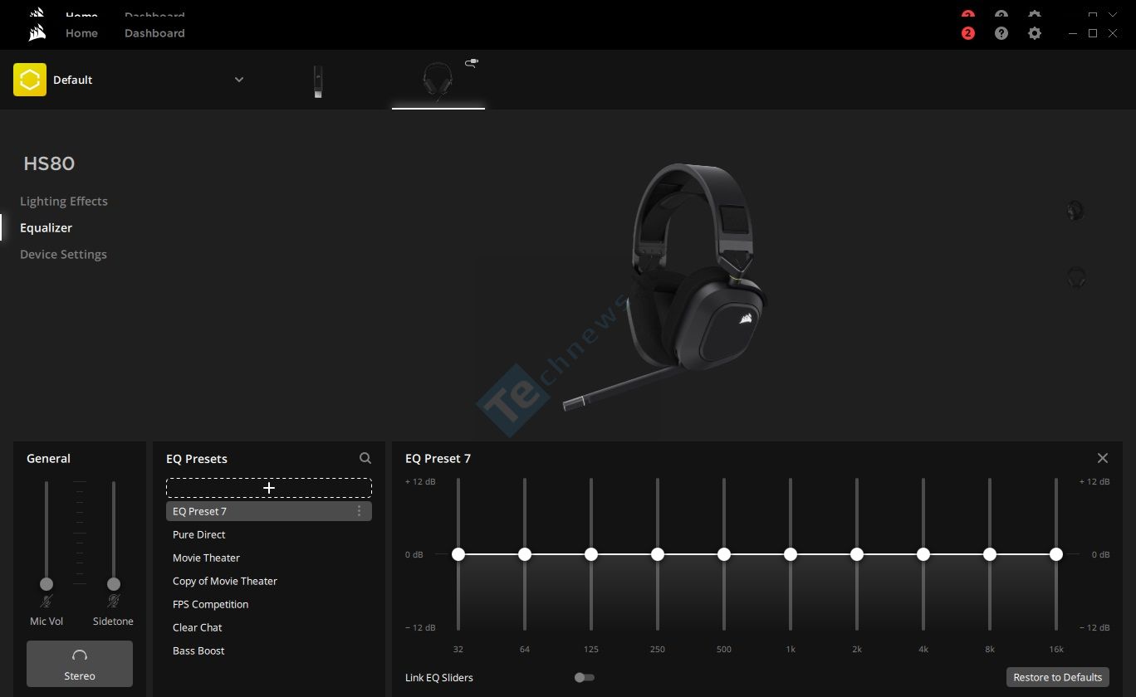
Task: Click the 64 Hz EQ slider handle
Action: 525,554
